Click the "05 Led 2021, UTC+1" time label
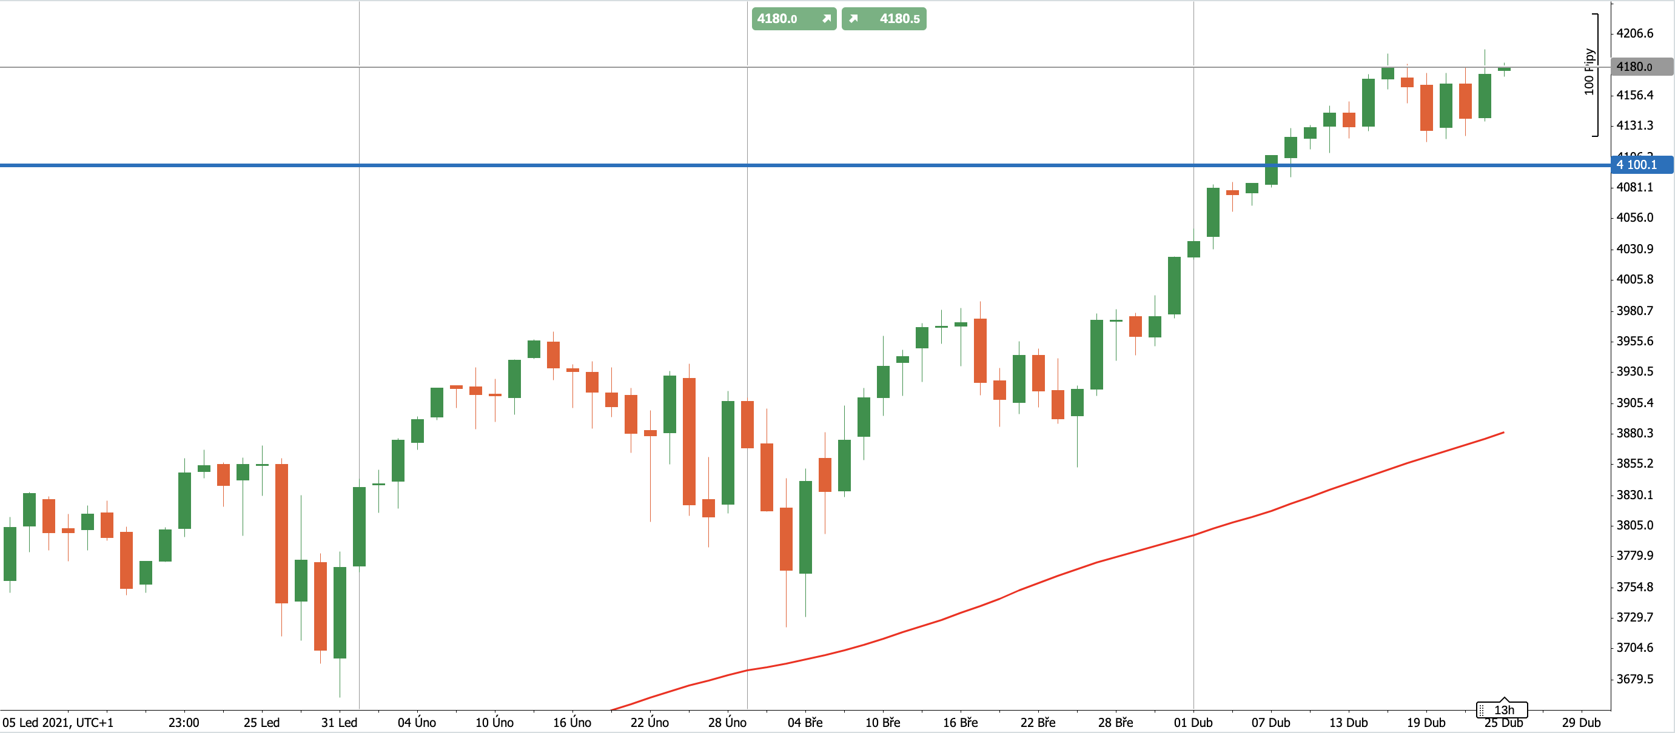The height and width of the screenshot is (733, 1675). 58,723
